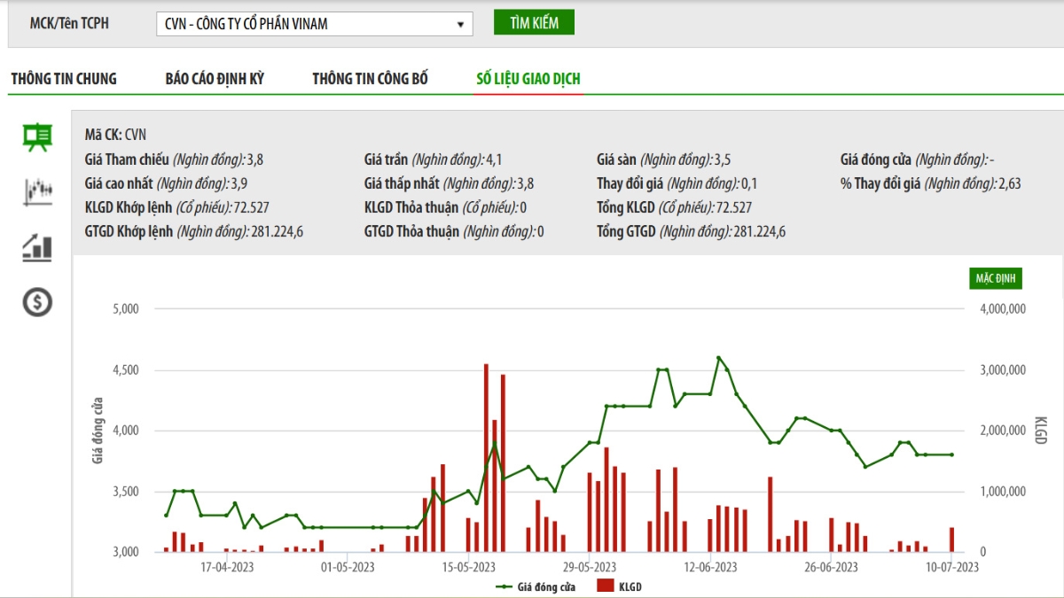The height and width of the screenshot is (598, 1064).
Task: Click the highest point of the green price line
Action: point(718,357)
